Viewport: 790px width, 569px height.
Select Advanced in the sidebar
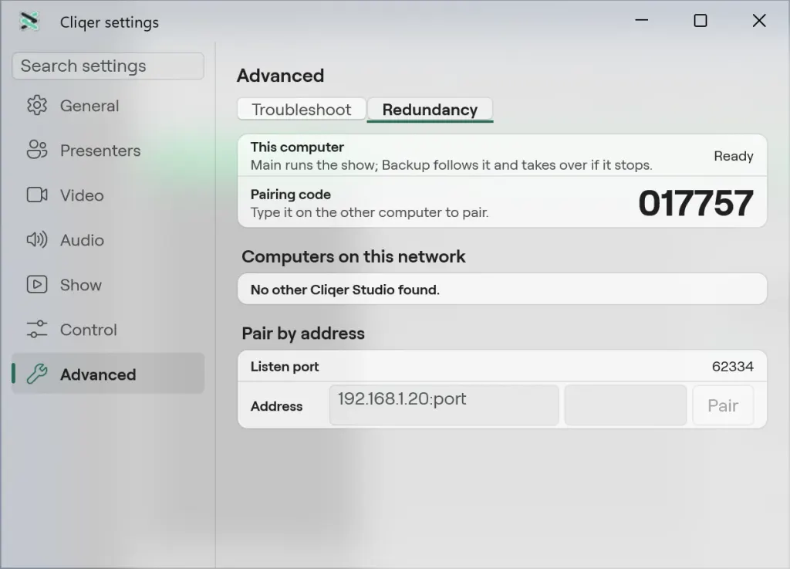108,374
